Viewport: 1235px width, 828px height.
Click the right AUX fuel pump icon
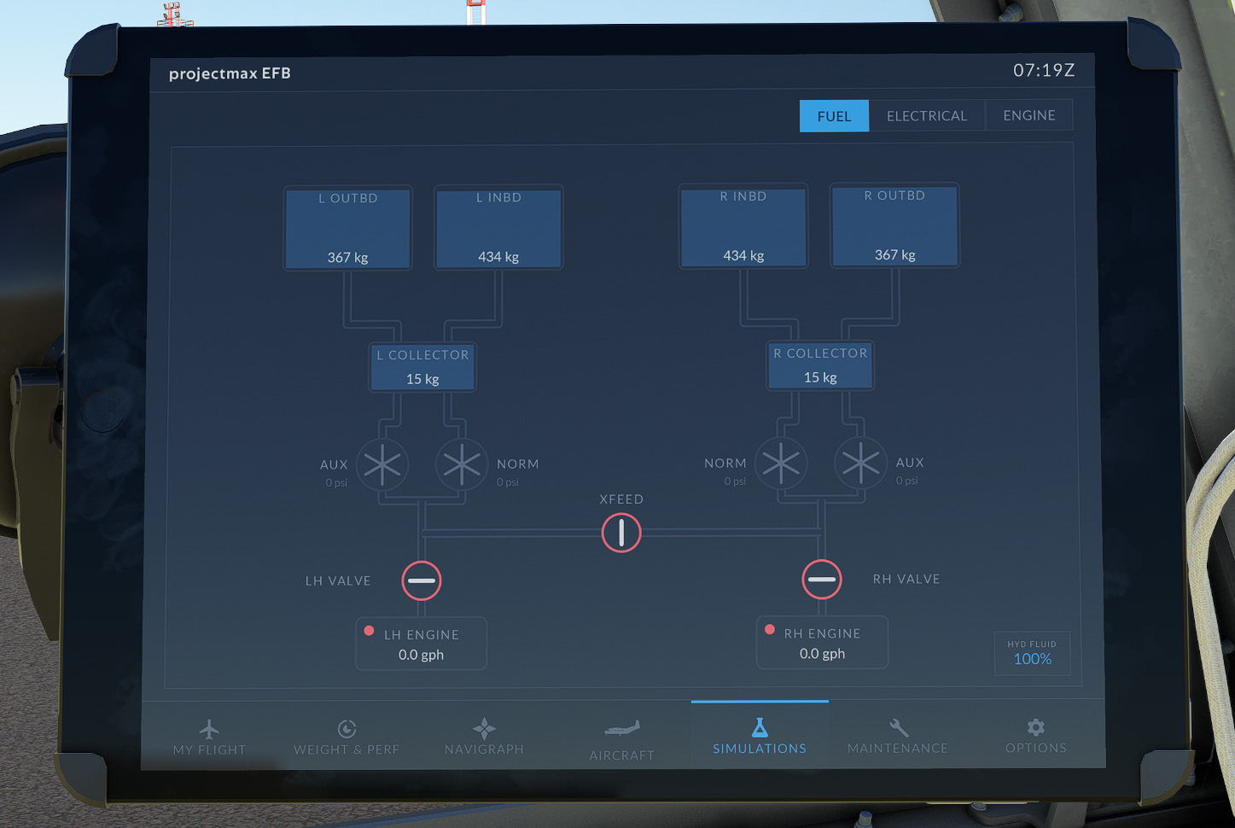pos(860,463)
